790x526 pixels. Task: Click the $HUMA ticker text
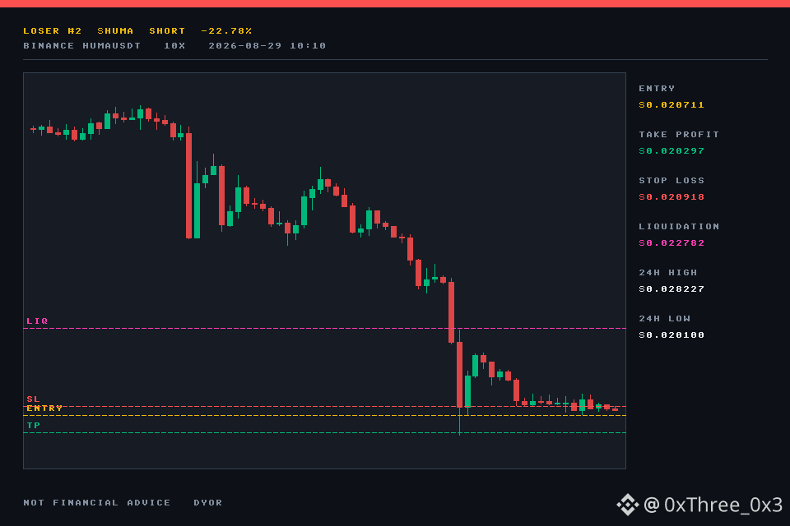click(x=115, y=30)
